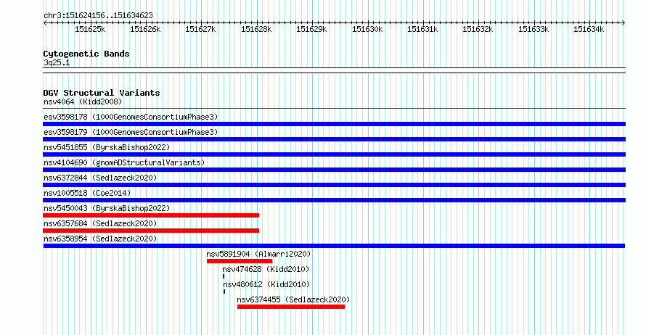Open the nsv5891904 (Almarri2020) label
Viewport: 646px width, 335px height.
pyautogui.click(x=258, y=254)
